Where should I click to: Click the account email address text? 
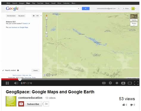click(106, 9)
